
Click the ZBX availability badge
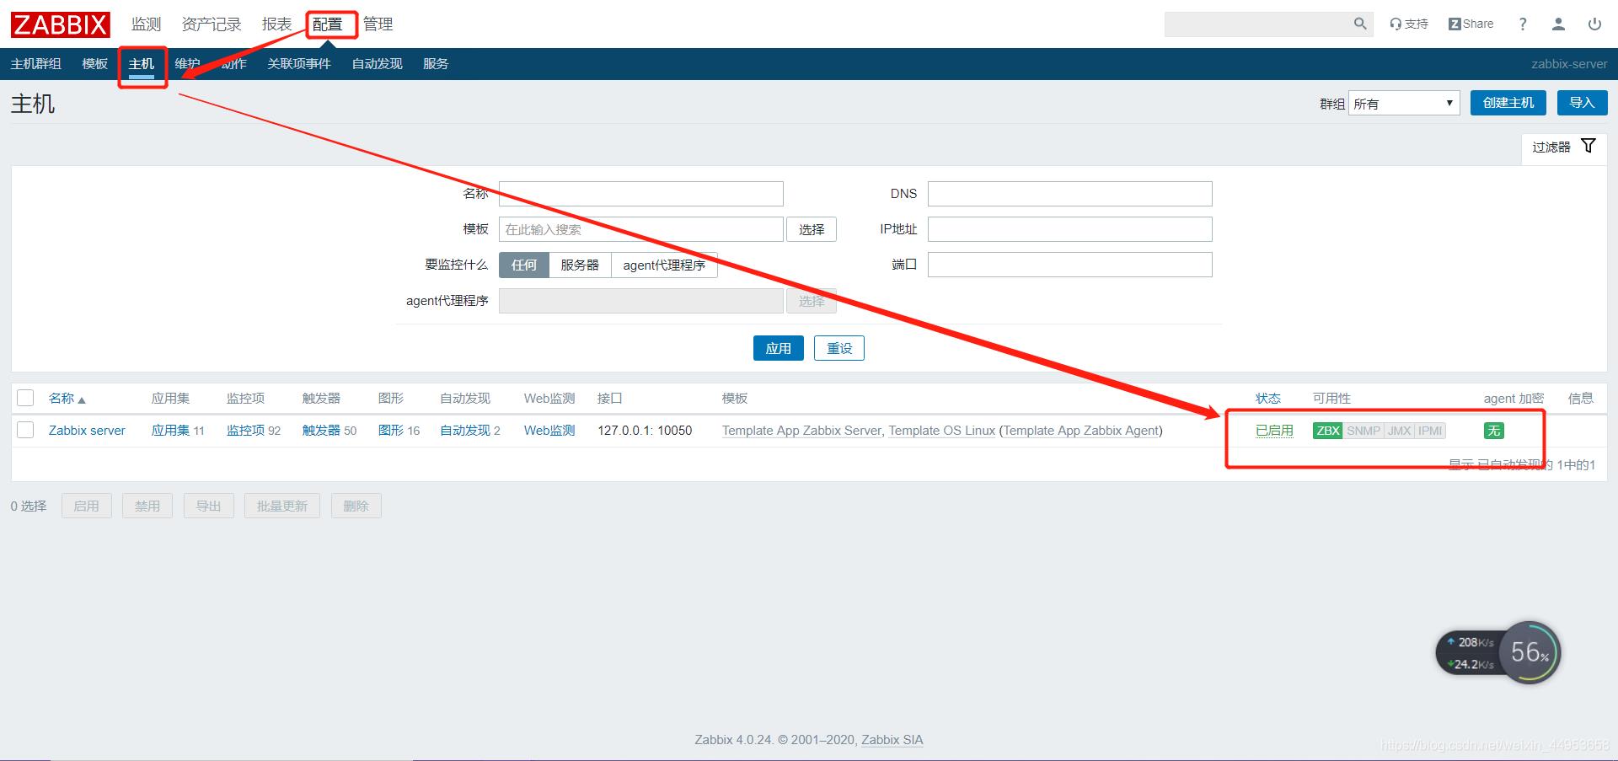pyautogui.click(x=1328, y=431)
